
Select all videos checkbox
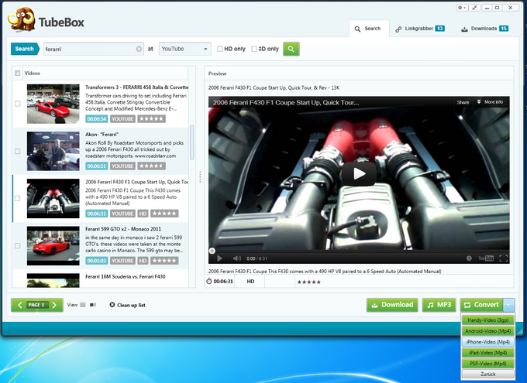pyautogui.click(x=18, y=74)
